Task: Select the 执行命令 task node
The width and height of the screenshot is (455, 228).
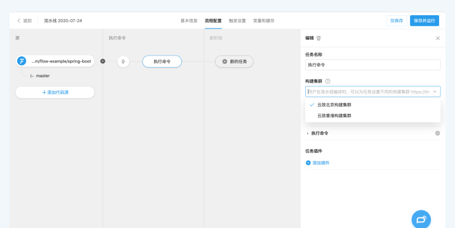Action: click(162, 61)
